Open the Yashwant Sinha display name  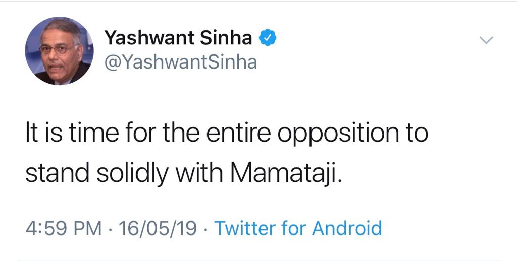(x=178, y=38)
